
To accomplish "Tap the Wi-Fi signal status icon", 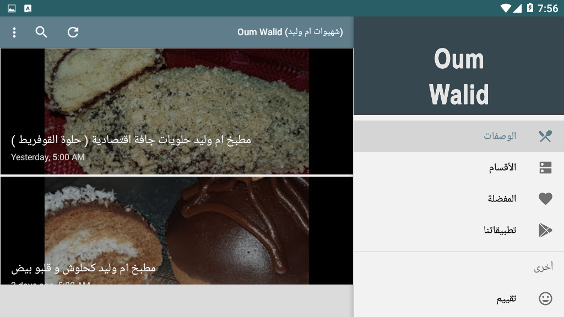I will point(506,8).
